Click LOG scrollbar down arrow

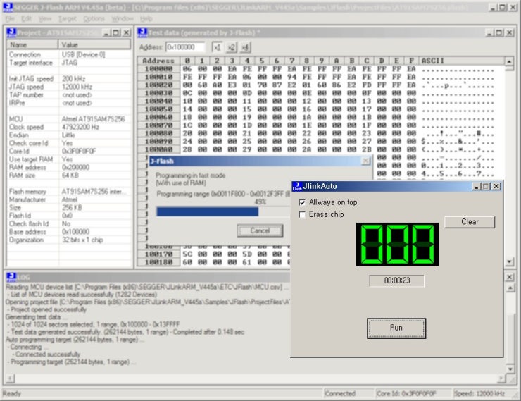[x=510, y=369]
